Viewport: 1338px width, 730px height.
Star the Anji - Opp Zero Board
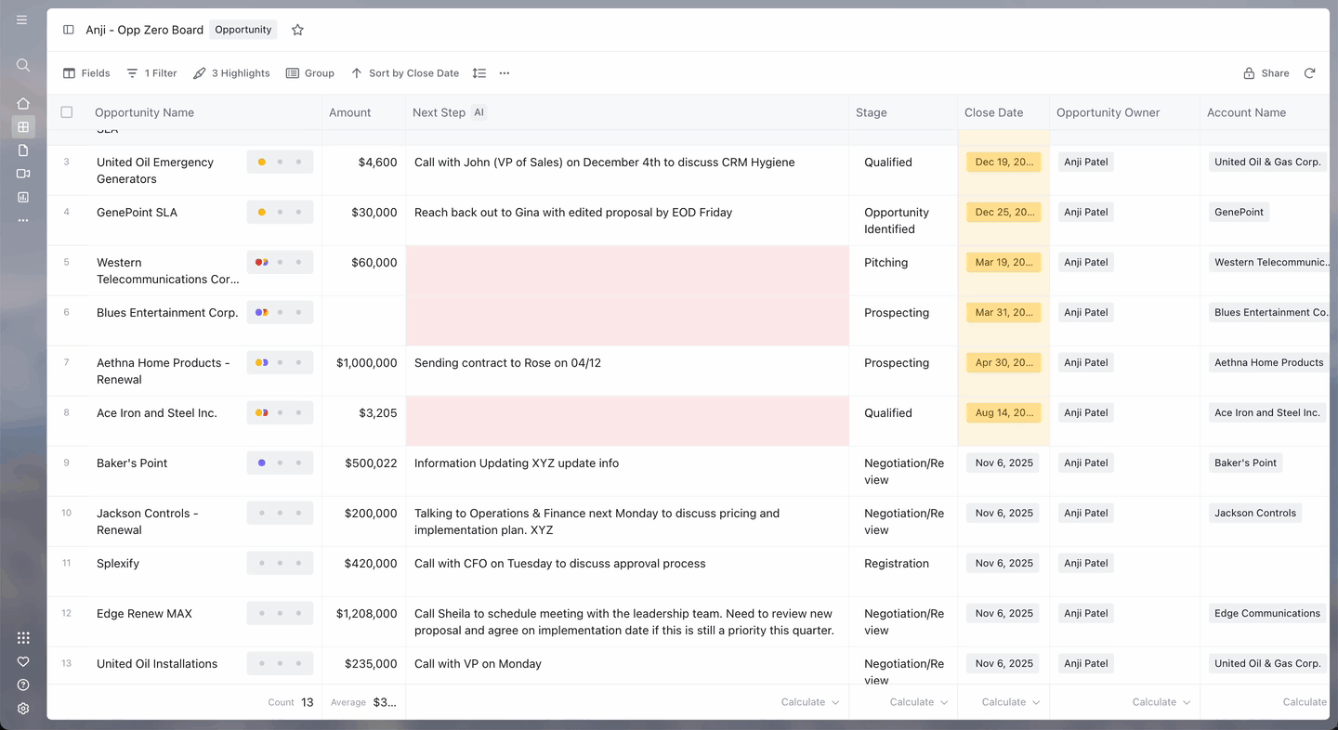pos(297,30)
